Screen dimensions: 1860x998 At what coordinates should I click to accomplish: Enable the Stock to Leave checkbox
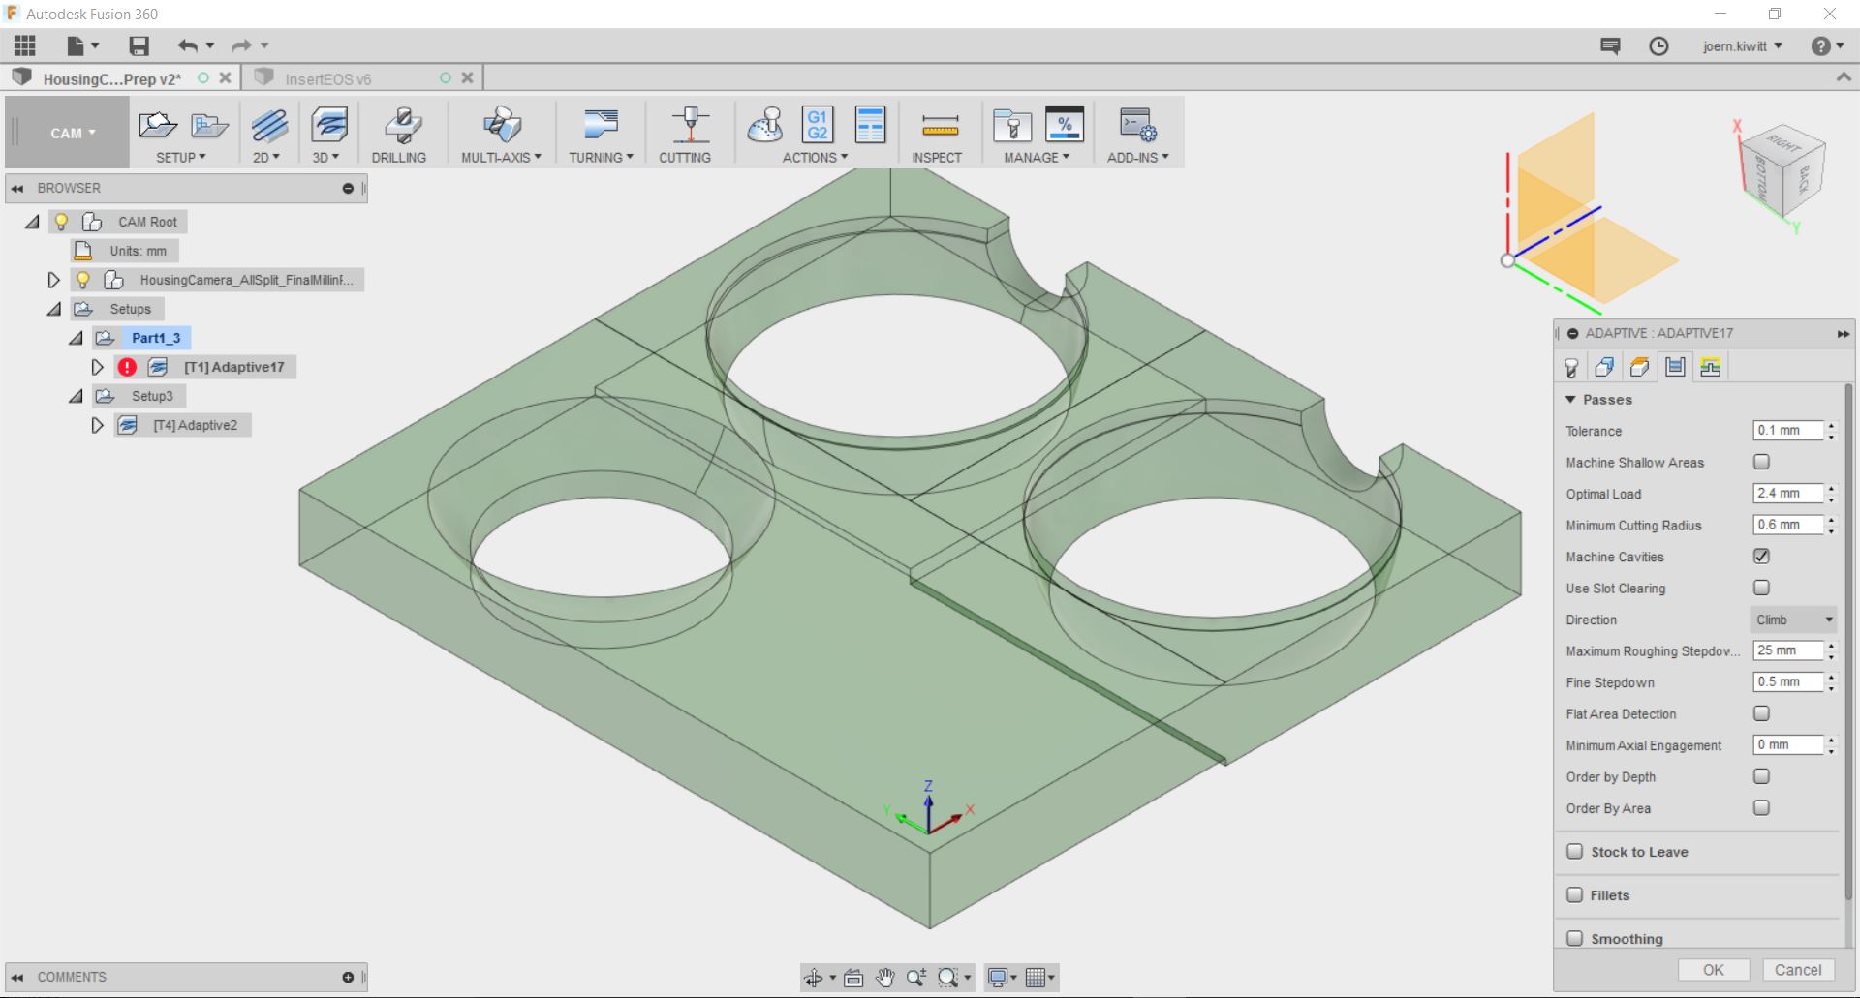click(1575, 852)
